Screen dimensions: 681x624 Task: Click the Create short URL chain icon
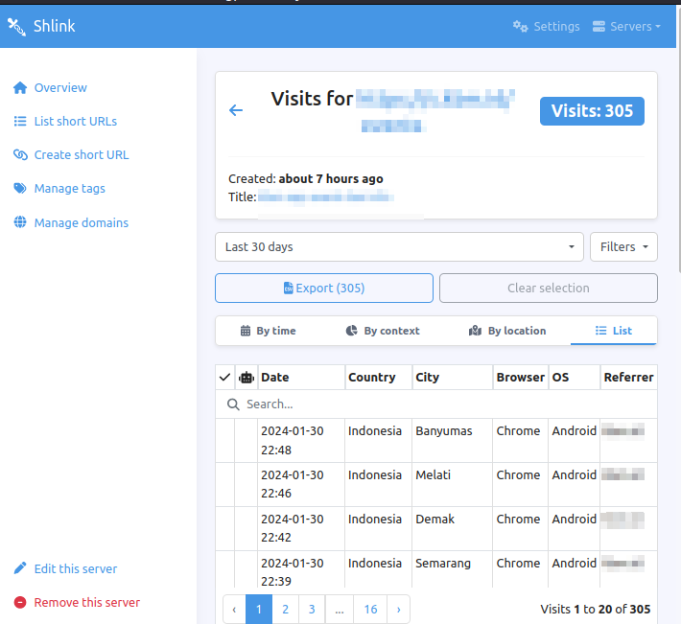pyautogui.click(x=20, y=154)
